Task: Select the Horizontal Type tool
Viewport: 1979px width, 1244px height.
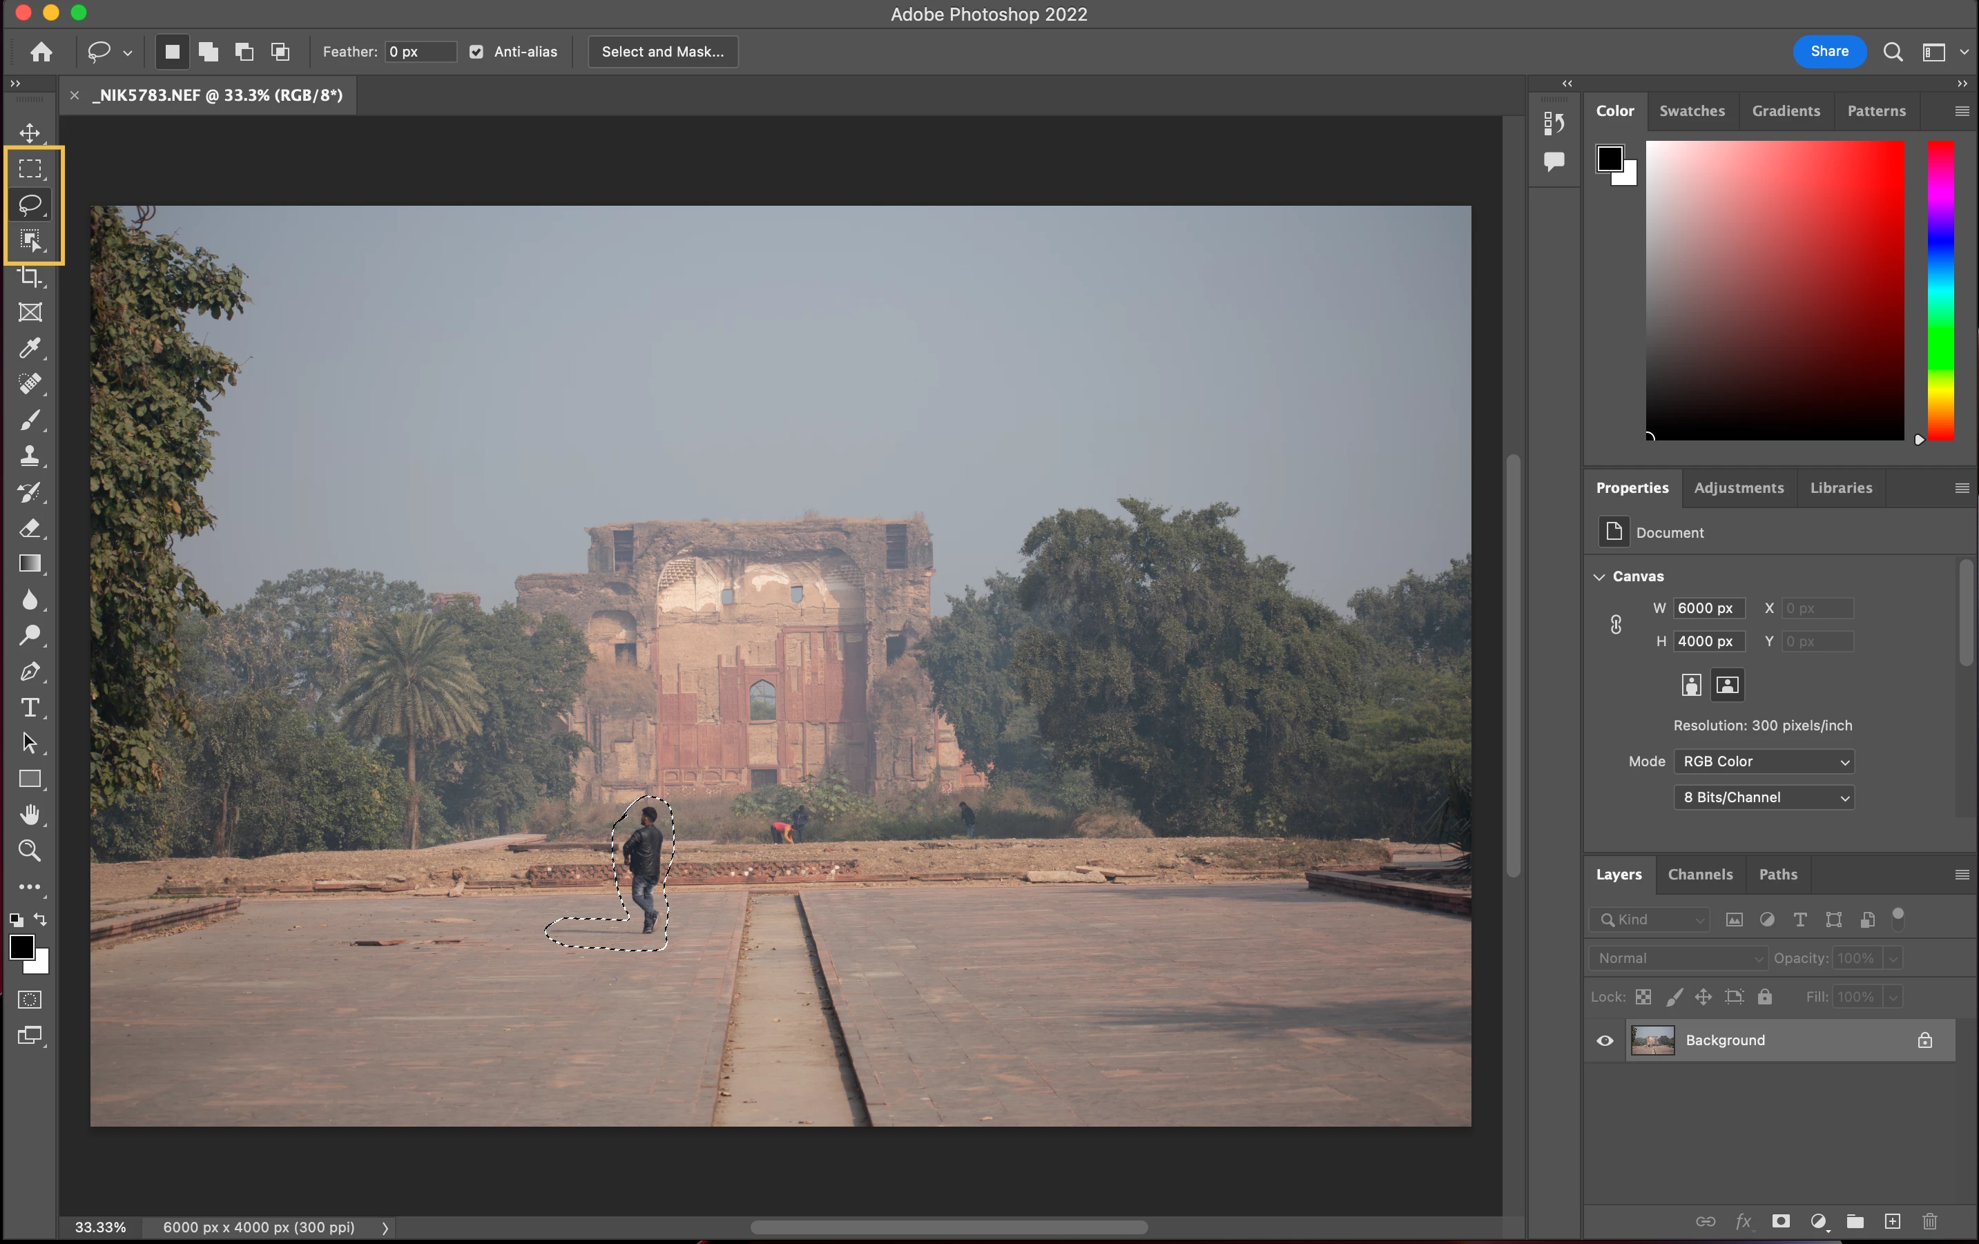Action: [x=30, y=708]
